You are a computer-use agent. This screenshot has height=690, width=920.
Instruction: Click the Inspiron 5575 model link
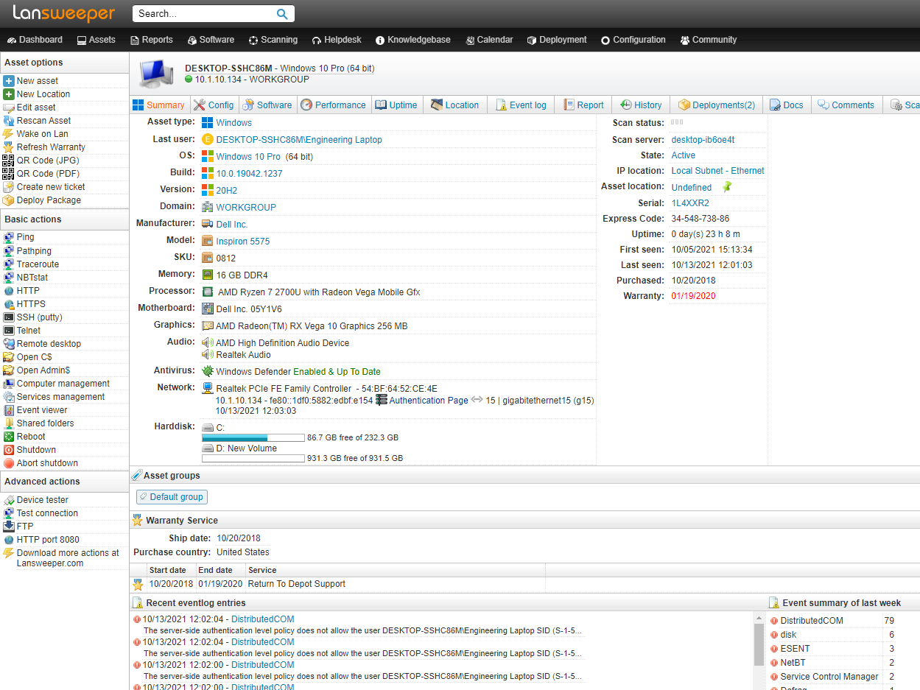[x=243, y=242]
